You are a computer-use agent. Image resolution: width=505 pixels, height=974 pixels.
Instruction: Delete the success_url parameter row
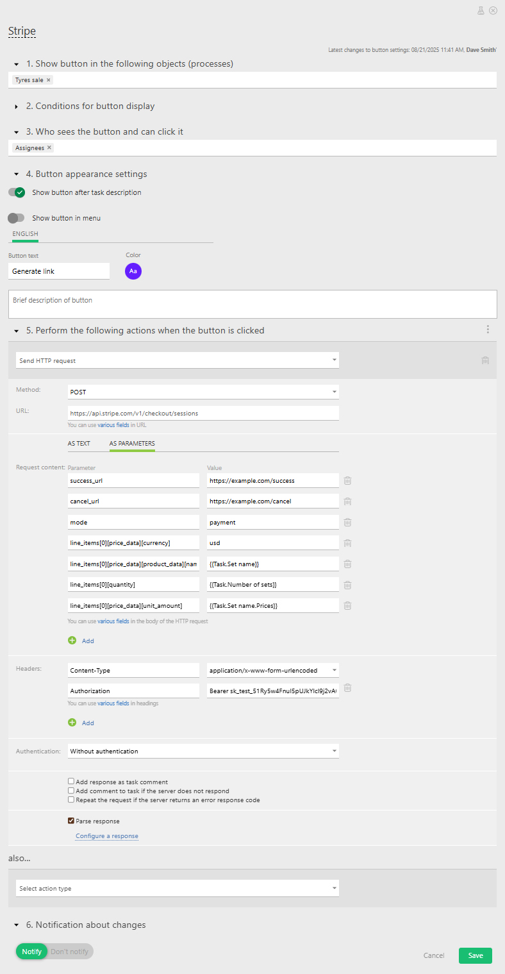(x=347, y=480)
